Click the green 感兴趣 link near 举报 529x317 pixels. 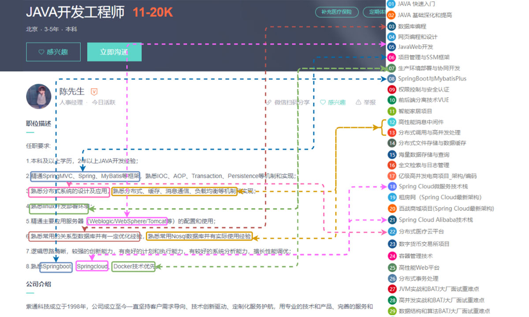333,102
